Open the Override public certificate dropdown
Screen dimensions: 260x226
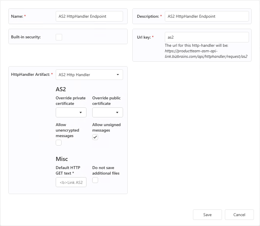(x=107, y=112)
